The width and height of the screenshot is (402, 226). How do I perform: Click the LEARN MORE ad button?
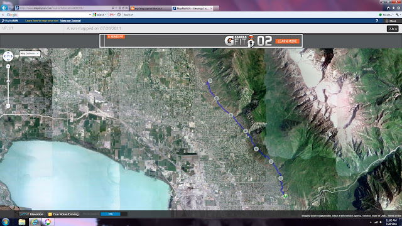pos(287,41)
